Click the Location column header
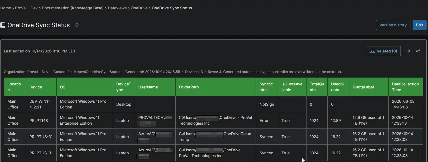The width and height of the screenshot is (428, 162). point(15,87)
